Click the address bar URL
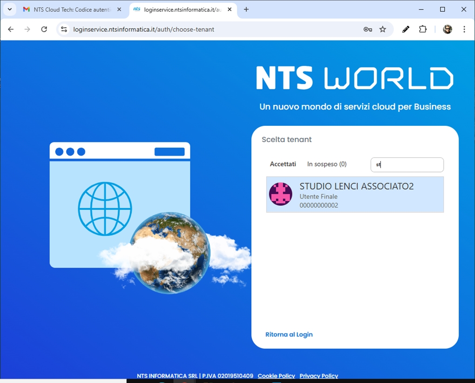This screenshot has width=475, height=383. [143, 29]
